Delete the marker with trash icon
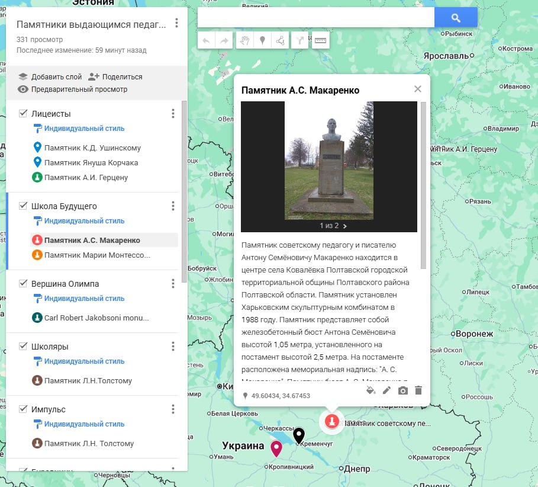Image resolution: width=538 pixels, height=487 pixels. click(x=418, y=390)
